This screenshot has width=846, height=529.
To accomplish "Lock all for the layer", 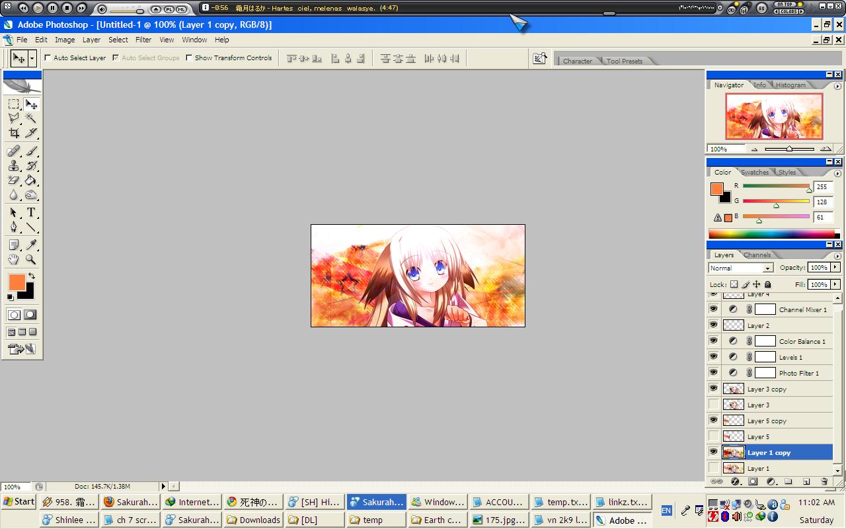I will pos(768,284).
